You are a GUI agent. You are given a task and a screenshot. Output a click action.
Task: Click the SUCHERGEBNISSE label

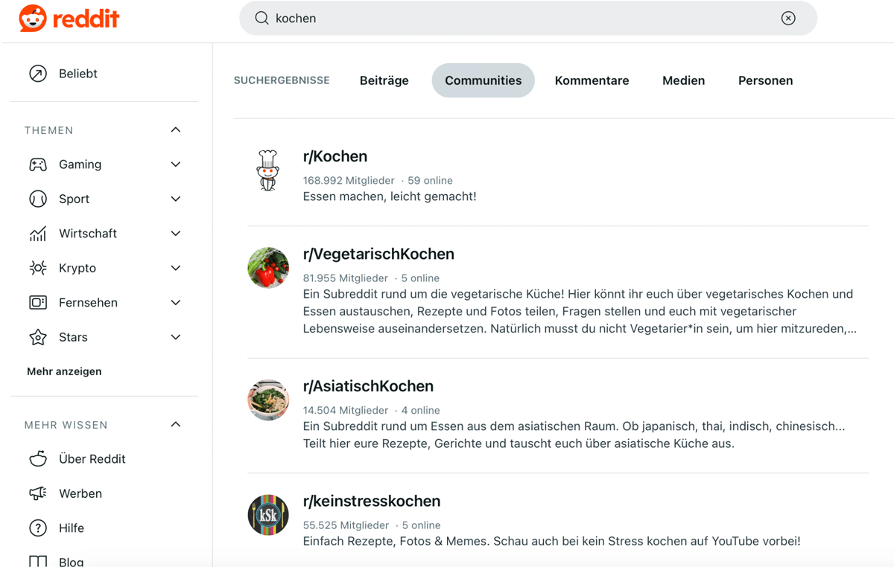click(x=282, y=80)
